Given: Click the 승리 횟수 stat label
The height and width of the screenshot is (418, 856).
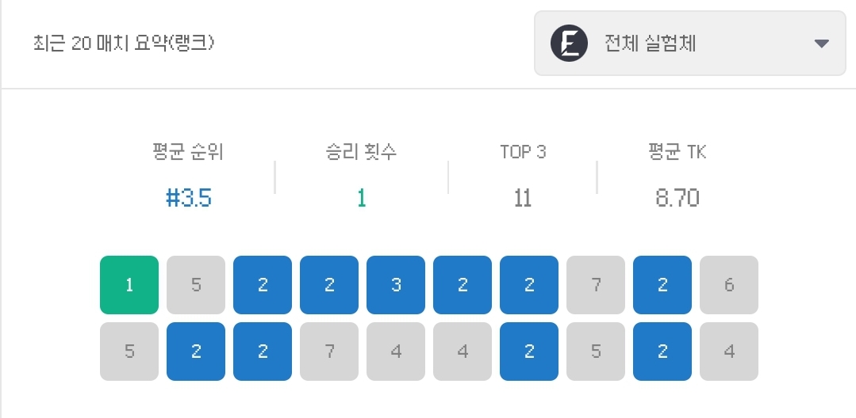Looking at the screenshot, I should (362, 153).
